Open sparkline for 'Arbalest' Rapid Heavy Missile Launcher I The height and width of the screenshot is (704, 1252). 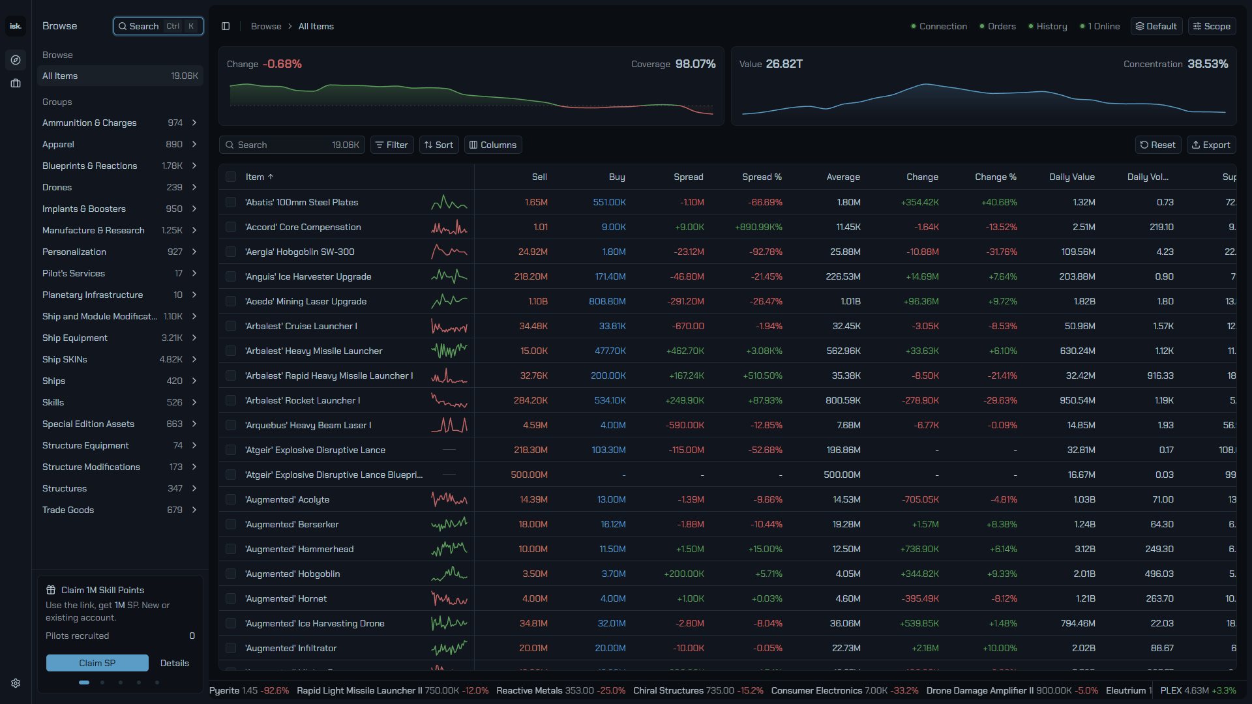[449, 375]
